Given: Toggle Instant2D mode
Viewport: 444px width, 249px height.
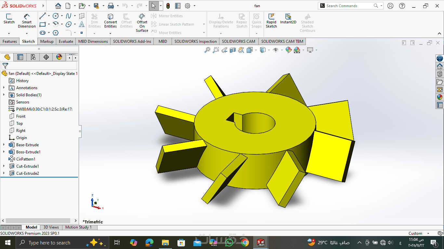Looking at the screenshot, I should pyautogui.click(x=288, y=19).
